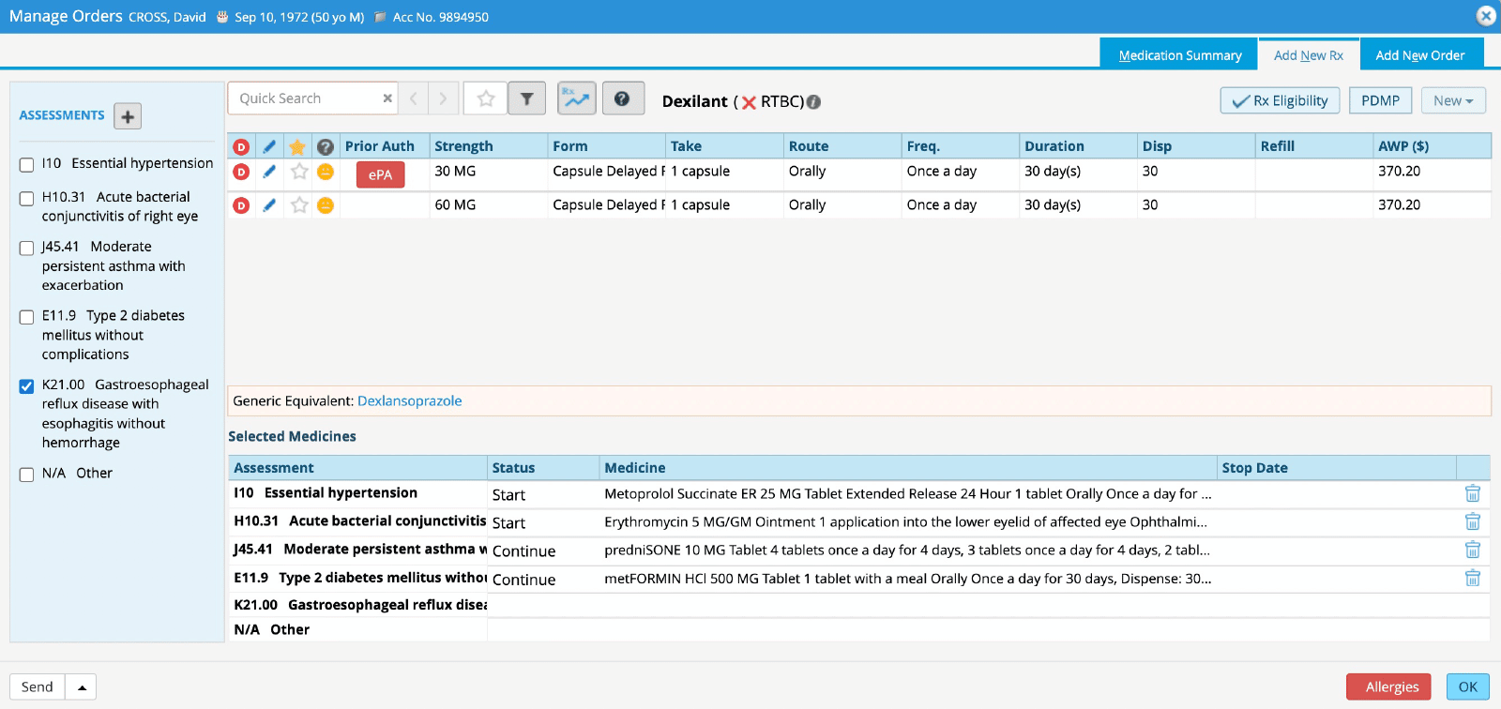Click the favorites star toolbar button
1501x709 pixels.
click(x=486, y=98)
